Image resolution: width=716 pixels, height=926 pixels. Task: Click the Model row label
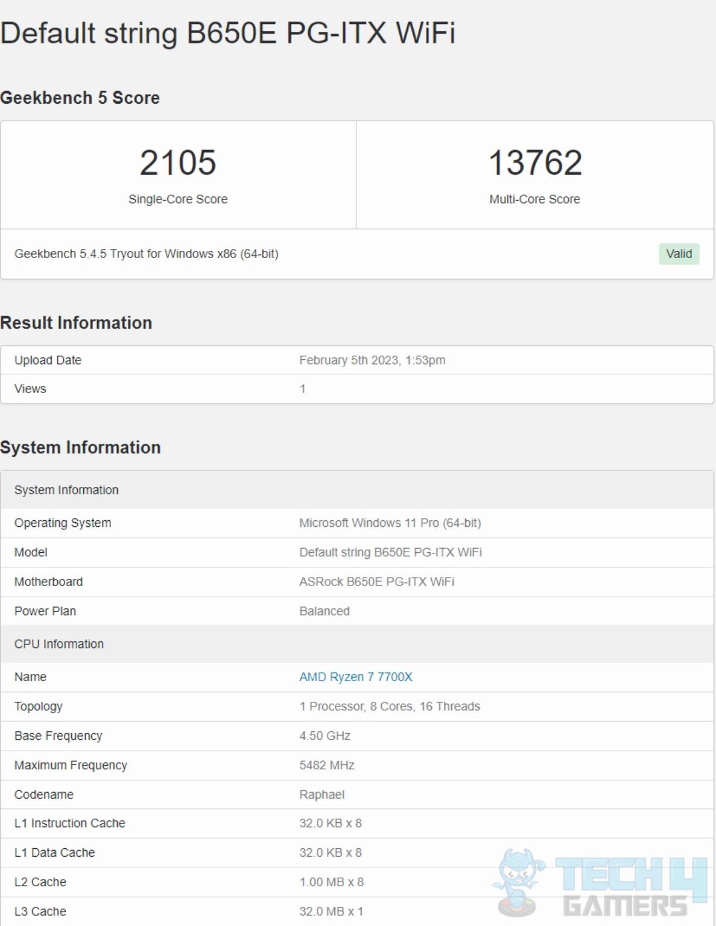pyautogui.click(x=31, y=552)
